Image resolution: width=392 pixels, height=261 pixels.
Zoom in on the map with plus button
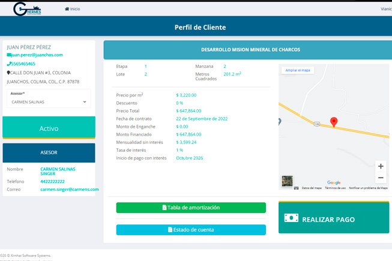coord(381,166)
